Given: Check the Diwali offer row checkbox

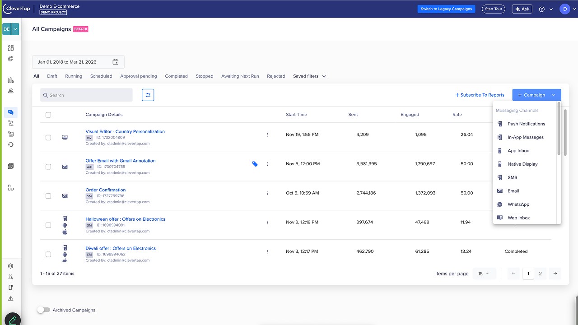Looking at the screenshot, I should [x=48, y=254].
